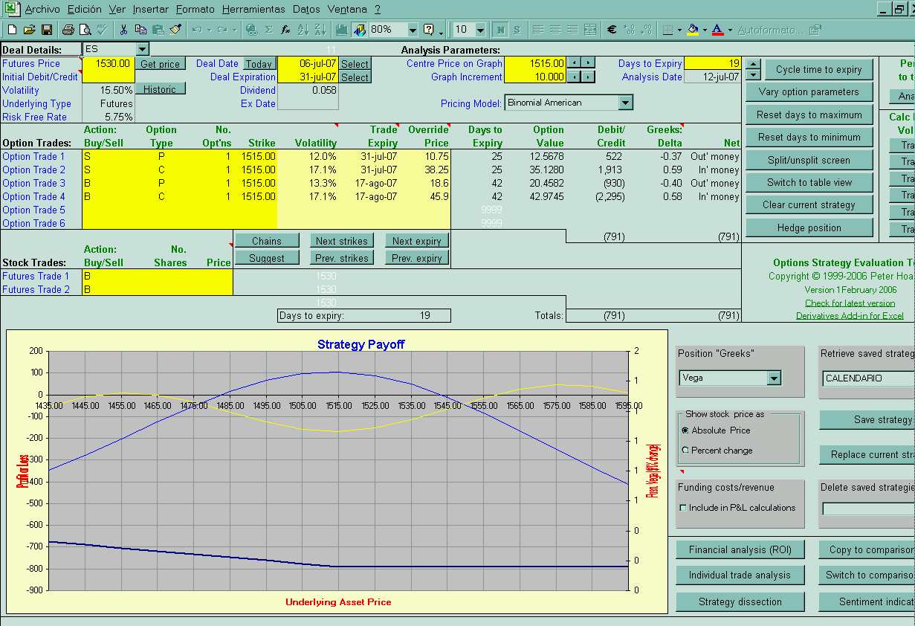The width and height of the screenshot is (915, 626).
Task: Open the Datos menu
Action: [x=305, y=10]
